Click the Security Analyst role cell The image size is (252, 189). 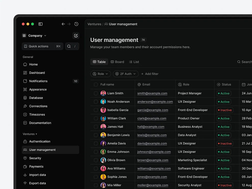(x=190, y=185)
